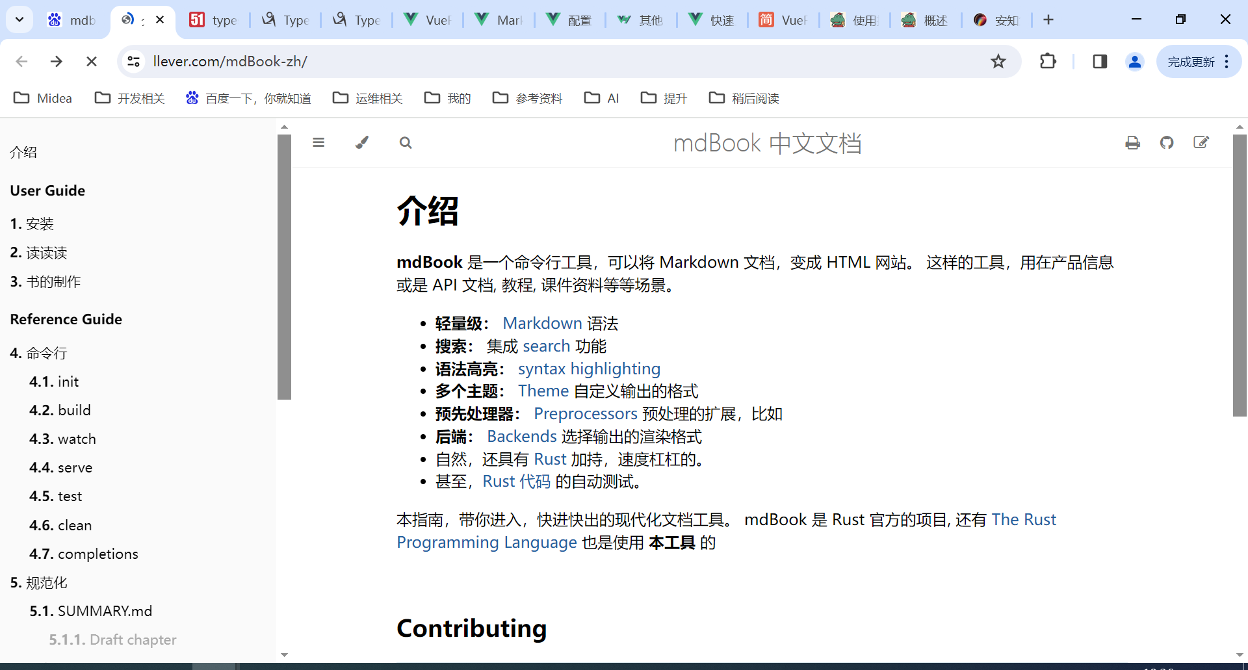The height and width of the screenshot is (670, 1248).
Task: Open the 我的 bookmarks folder
Action: tap(447, 98)
